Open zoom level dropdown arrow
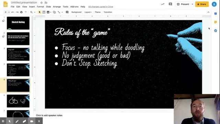The image size is (220, 124). click(x=35, y=12)
